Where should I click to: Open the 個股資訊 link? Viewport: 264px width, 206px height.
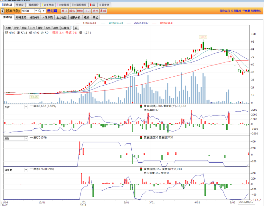tap(224, 11)
